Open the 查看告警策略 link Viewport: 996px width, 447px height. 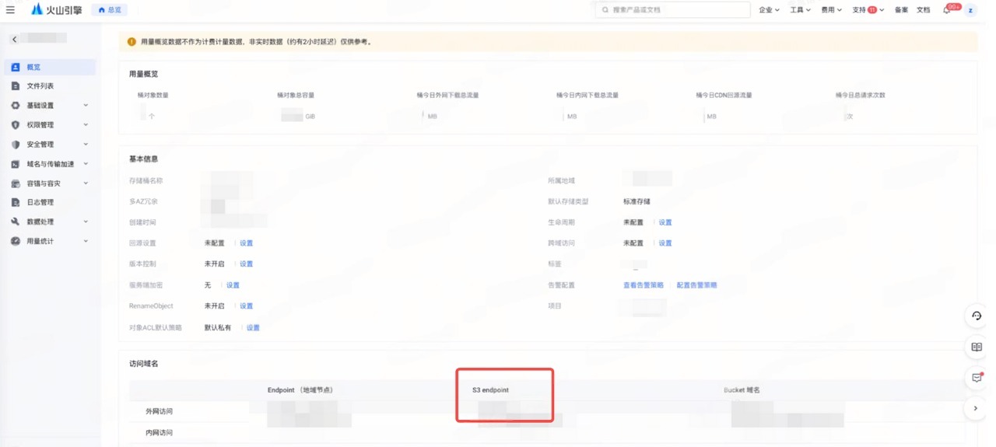644,285
